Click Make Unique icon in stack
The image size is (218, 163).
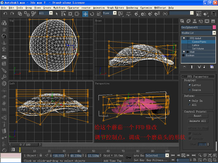tap(199, 67)
